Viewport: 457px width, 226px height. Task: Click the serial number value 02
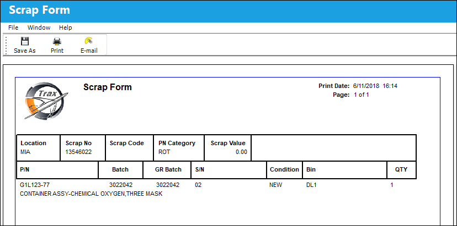click(198, 185)
